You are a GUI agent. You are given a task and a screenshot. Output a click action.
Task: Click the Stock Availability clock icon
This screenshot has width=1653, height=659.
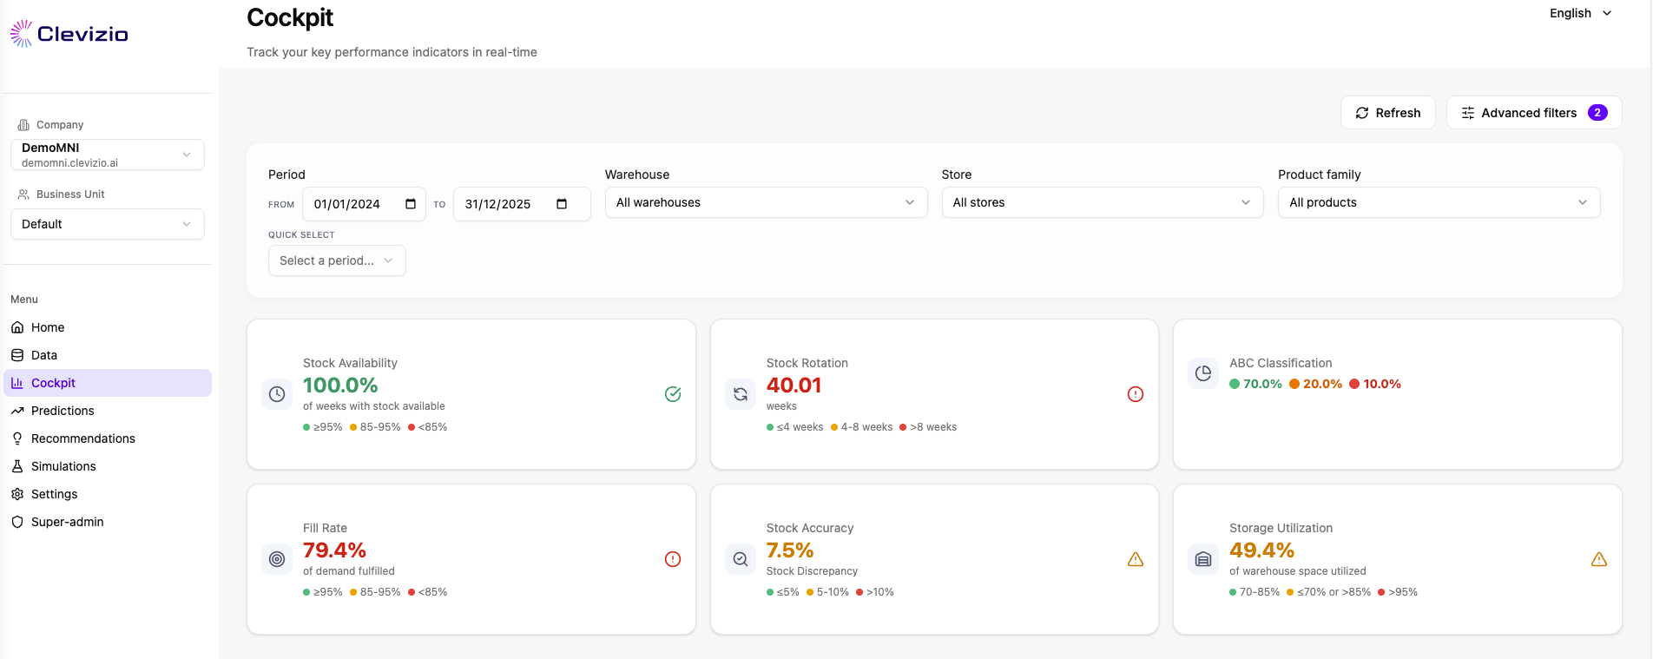(x=277, y=394)
